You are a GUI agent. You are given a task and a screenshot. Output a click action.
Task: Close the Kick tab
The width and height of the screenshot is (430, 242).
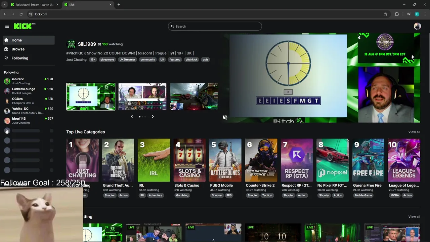[111, 4]
